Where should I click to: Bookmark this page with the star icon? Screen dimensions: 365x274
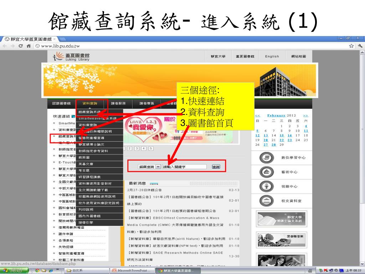[351, 46]
